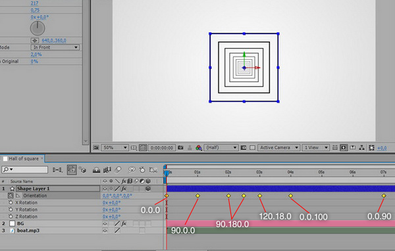The height and width of the screenshot is (251, 395).
Task: Select the Orientation keyframe at 02s
Action: 228,196
